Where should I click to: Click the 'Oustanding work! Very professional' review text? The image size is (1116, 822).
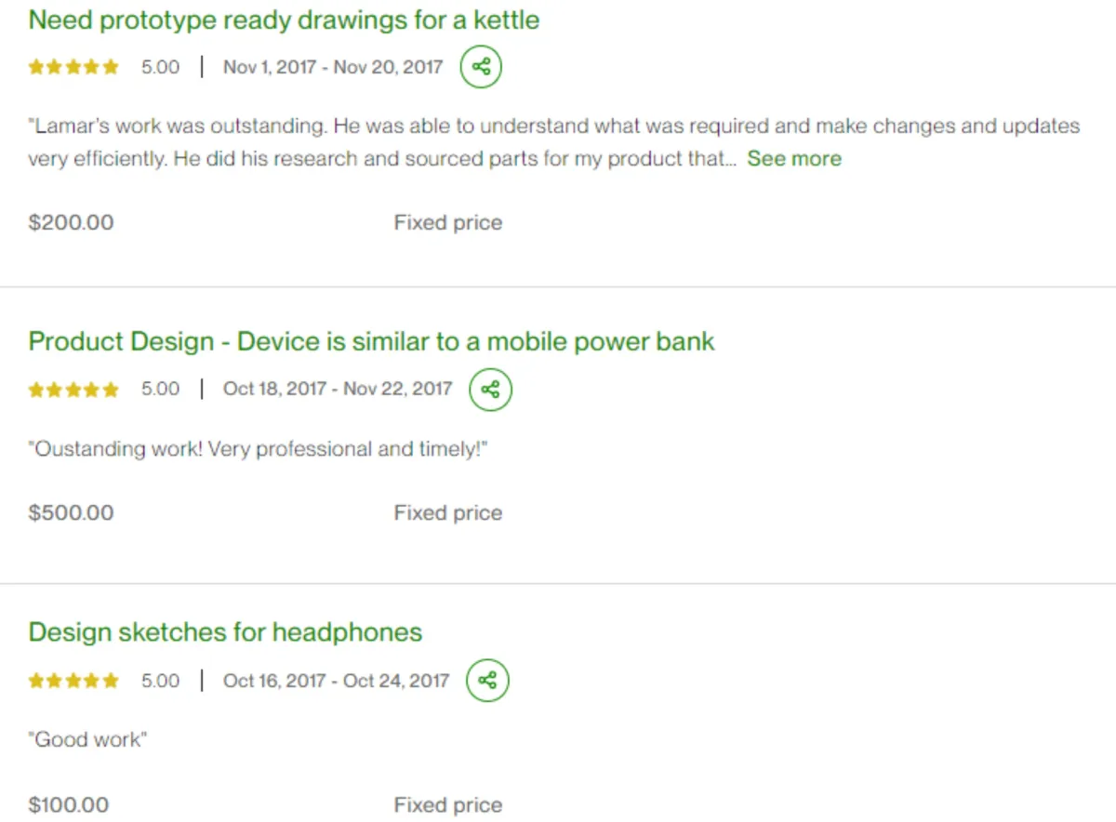point(259,450)
